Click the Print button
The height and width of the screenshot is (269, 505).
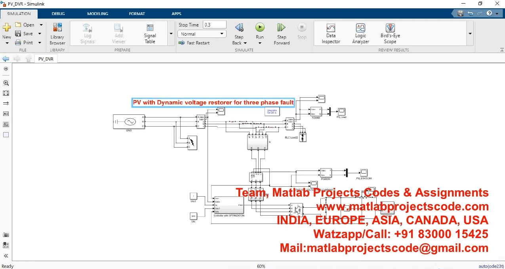(x=24, y=42)
